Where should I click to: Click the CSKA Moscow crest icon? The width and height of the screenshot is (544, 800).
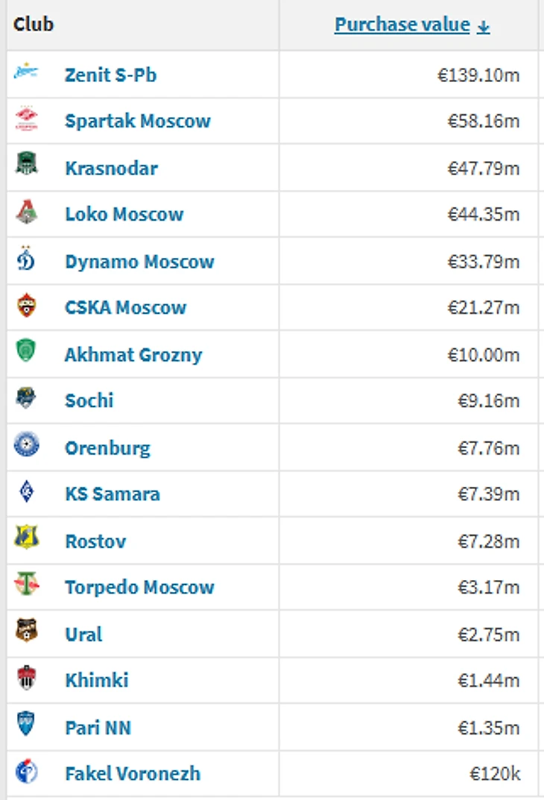click(x=27, y=305)
